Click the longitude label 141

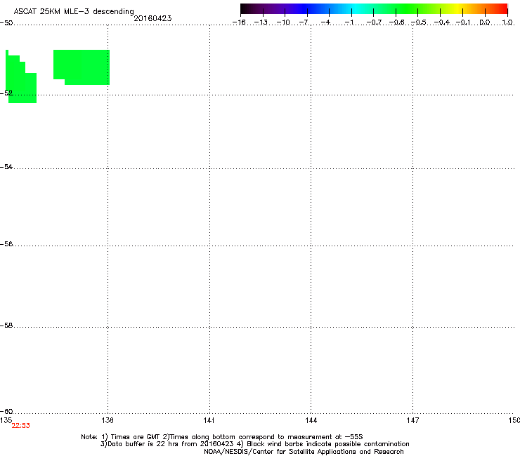(x=209, y=420)
